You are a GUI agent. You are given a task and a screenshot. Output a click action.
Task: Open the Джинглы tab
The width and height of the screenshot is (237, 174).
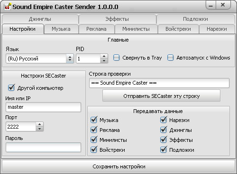[x=40, y=19]
